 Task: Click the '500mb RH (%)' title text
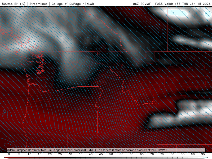click(14, 4)
